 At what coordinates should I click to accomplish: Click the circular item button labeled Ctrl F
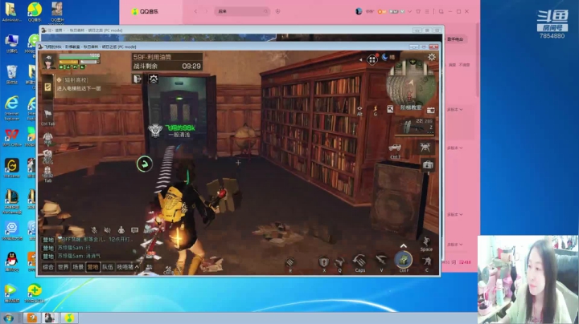pyautogui.click(x=404, y=259)
